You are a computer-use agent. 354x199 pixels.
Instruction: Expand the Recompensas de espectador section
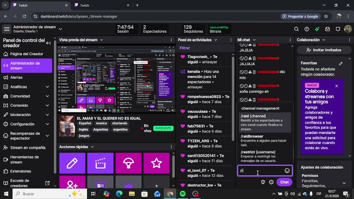coord(47,136)
